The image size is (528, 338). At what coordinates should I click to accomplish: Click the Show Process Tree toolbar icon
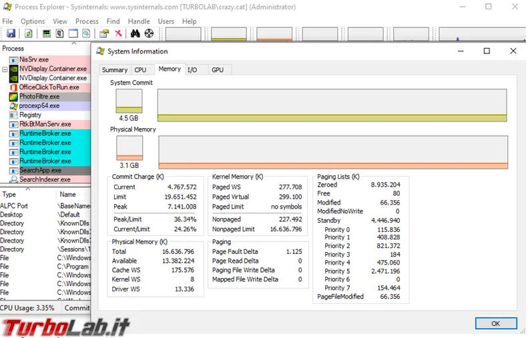60,33
